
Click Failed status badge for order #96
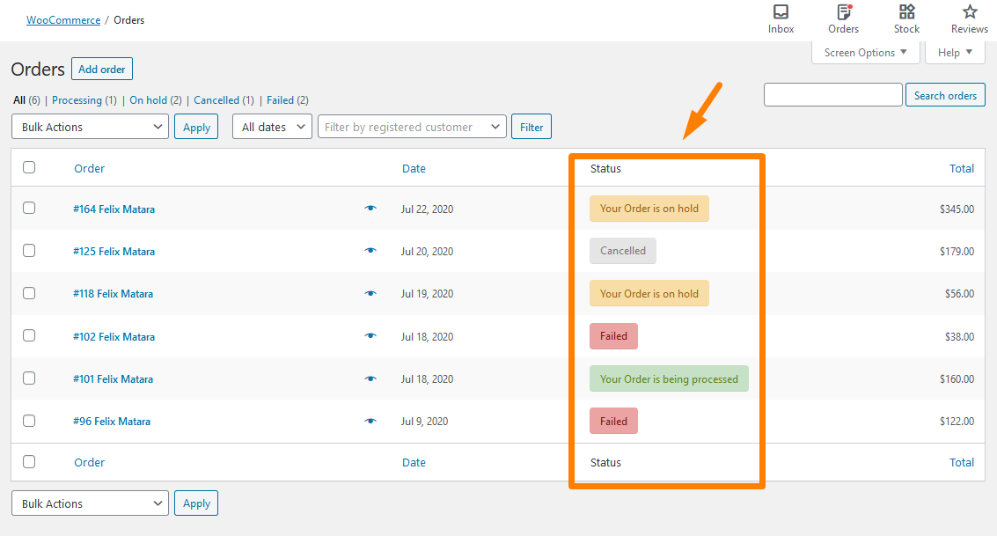[613, 421]
